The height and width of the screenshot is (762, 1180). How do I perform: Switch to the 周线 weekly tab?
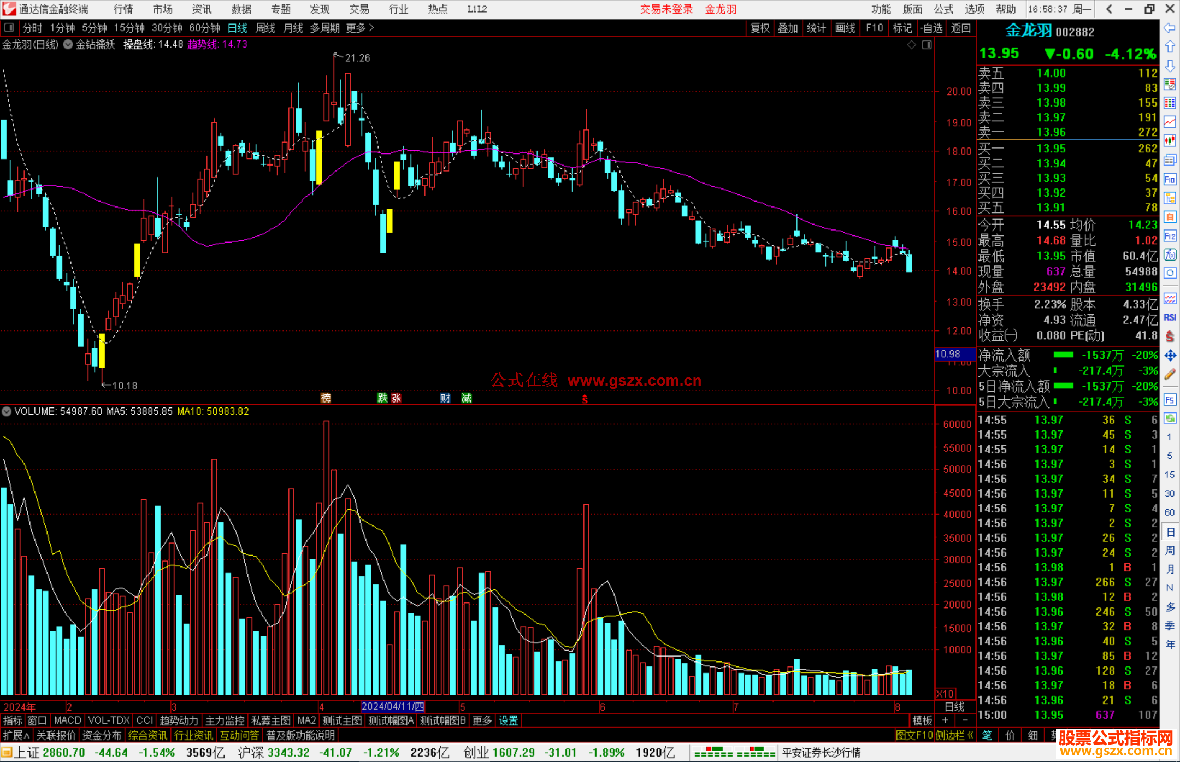pyautogui.click(x=265, y=28)
